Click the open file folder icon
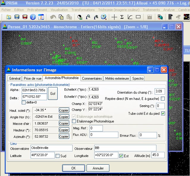 (9, 17)
